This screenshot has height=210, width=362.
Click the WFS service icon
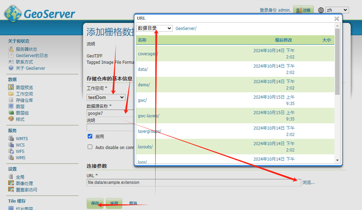tap(11, 151)
